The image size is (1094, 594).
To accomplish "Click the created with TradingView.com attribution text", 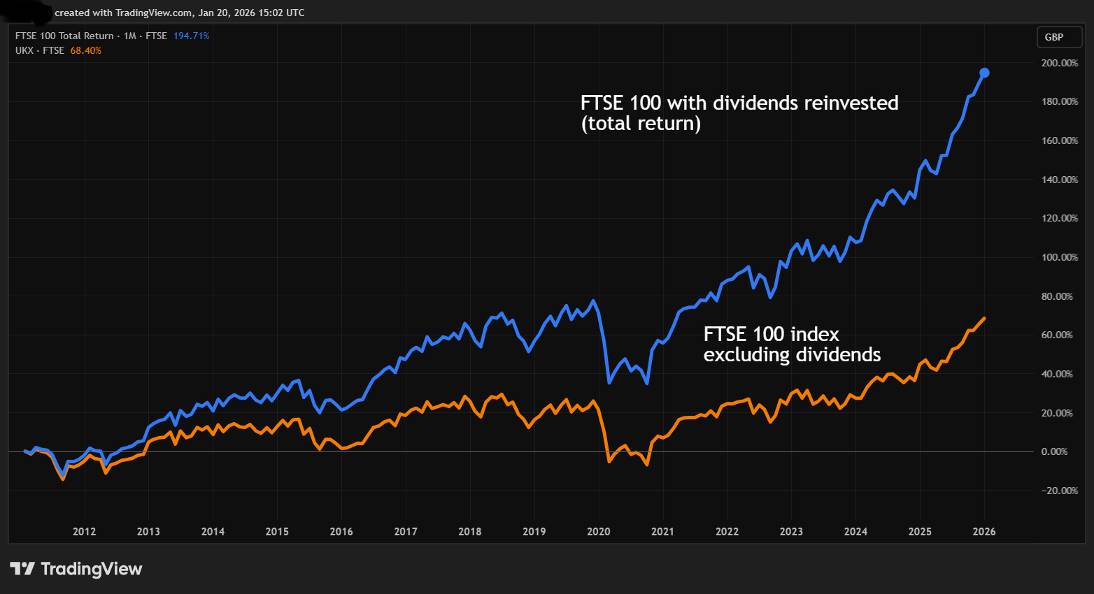I will coord(178,12).
